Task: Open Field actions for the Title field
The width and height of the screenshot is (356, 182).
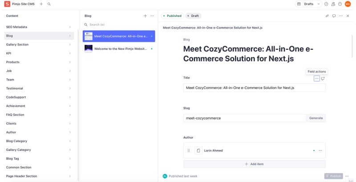Action: point(317,78)
